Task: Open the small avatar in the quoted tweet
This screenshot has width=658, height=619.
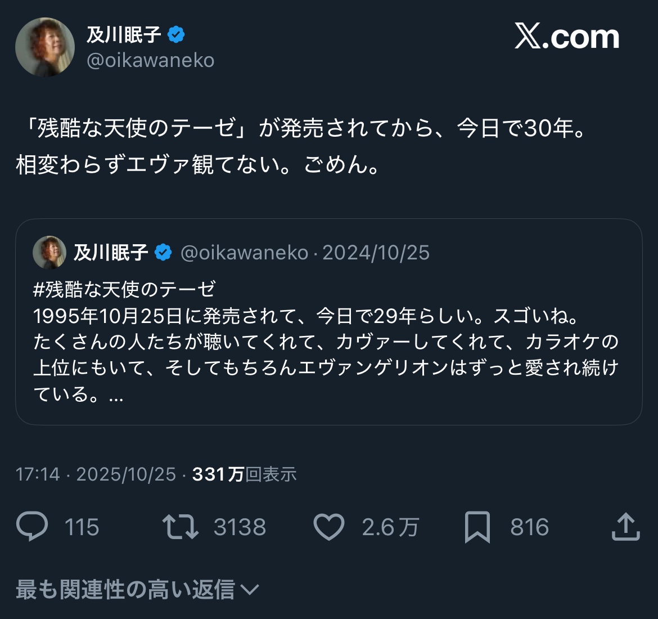Action: [x=49, y=252]
